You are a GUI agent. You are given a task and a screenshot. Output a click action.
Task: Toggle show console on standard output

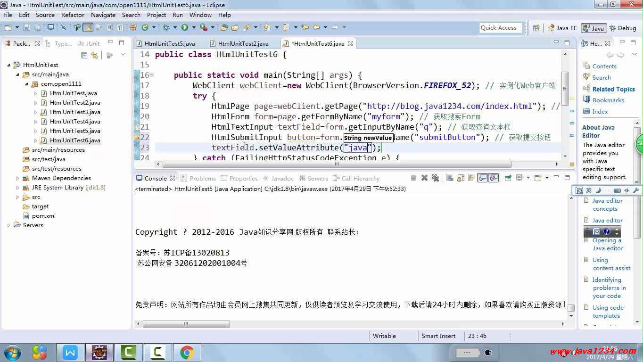click(x=482, y=178)
